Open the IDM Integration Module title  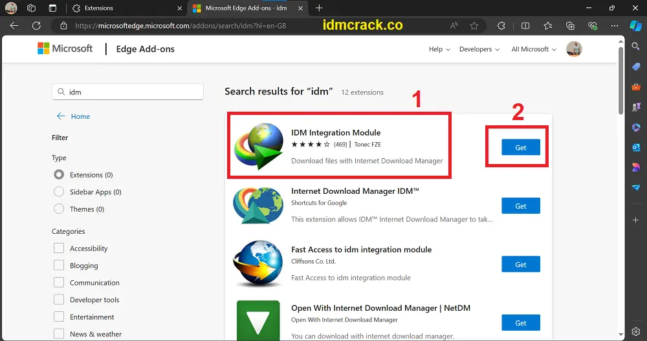(x=336, y=132)
